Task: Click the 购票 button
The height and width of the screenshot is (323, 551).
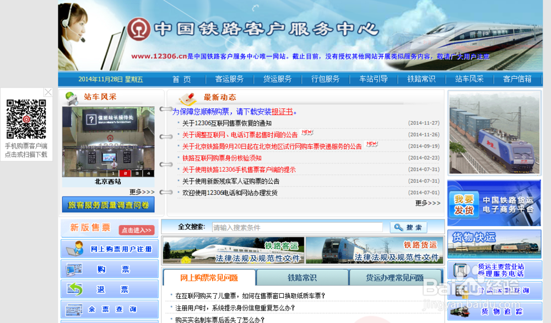Action: coord(110,269)
